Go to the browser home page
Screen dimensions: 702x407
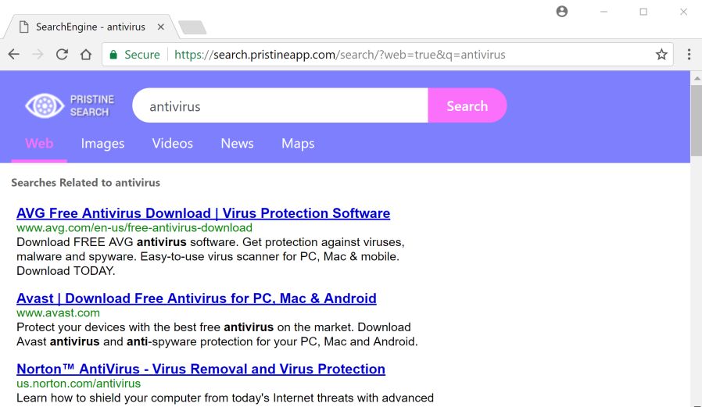pos(86,55)
